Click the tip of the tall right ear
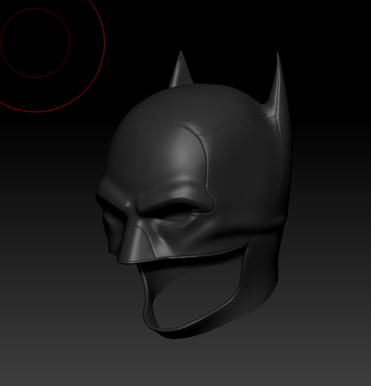This screenshot has width=371, height=386. [277, 54]
